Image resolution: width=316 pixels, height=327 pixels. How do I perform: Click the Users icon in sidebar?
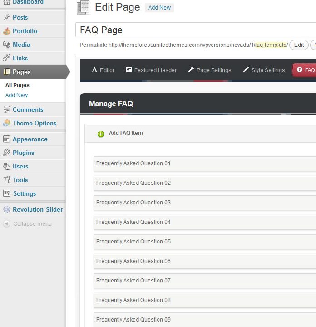coord(6,166)
